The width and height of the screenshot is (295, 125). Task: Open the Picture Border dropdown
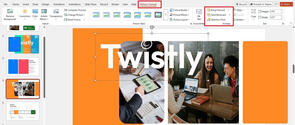(179, 10)
